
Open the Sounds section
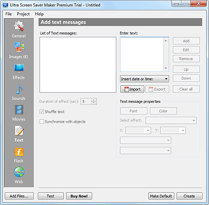click(19, 92)
